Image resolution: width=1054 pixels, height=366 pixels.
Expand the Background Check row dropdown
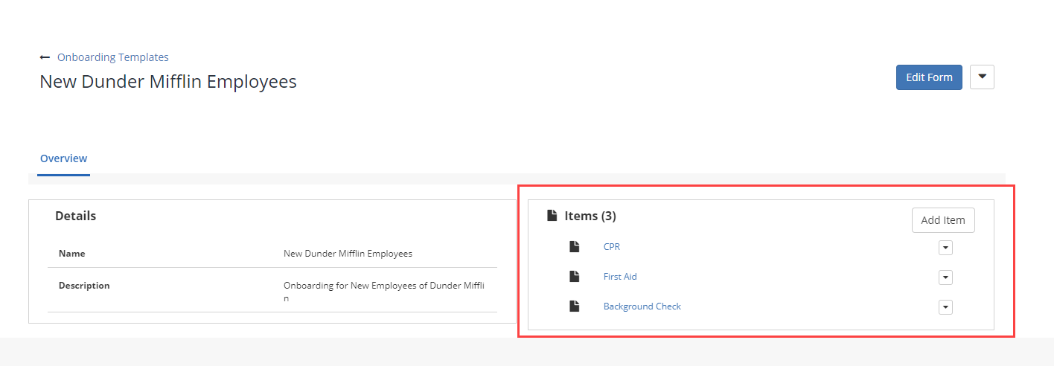click(945, 307)
